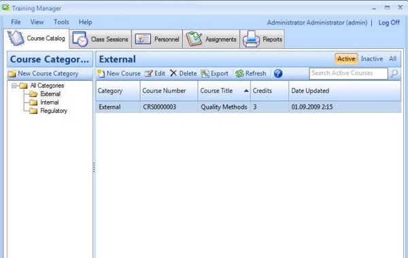
Task: Switch to Class Sessions tab
Action: pos(101,39)
